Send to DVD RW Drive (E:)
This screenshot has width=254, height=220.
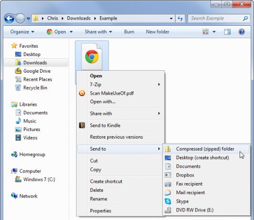(x=206, y=210)
